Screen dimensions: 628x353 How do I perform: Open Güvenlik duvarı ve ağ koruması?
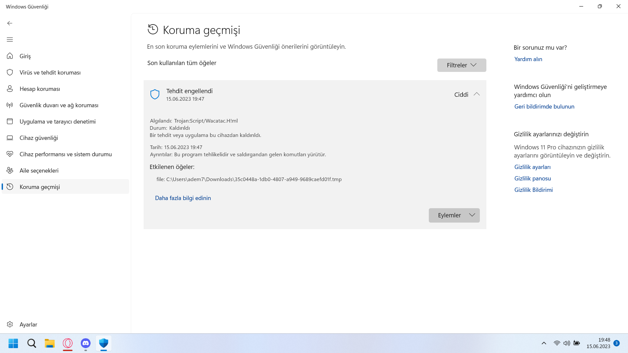pyautogui.click(x=59, y=105)
